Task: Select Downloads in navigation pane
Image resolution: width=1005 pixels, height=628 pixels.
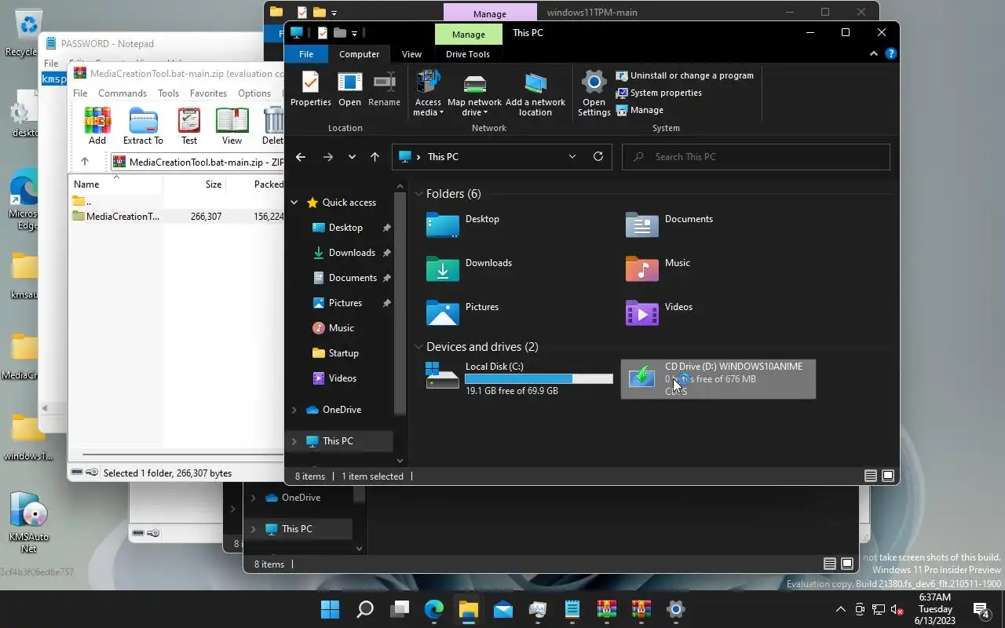Action: point(352,253)
